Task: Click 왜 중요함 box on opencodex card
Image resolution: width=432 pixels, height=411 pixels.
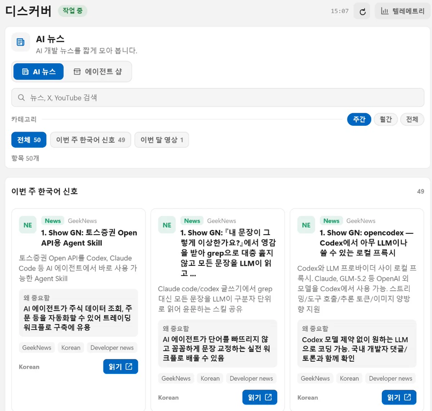Action: [357, 344]
